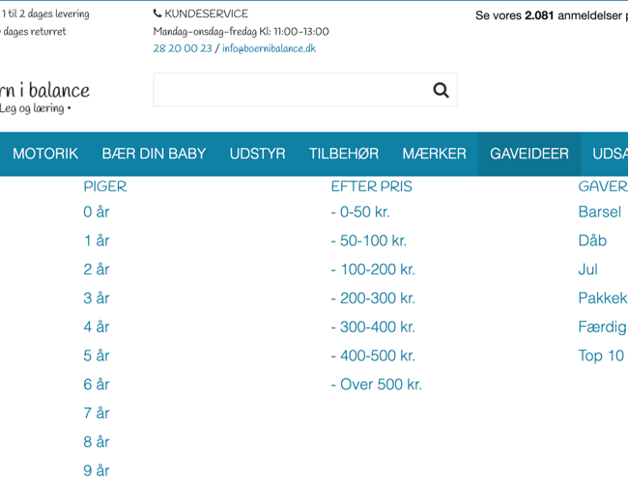Filter gifts by 0-50 kr.
The height and width of the screenshot is (483, 628).
[x=360, y=212]
